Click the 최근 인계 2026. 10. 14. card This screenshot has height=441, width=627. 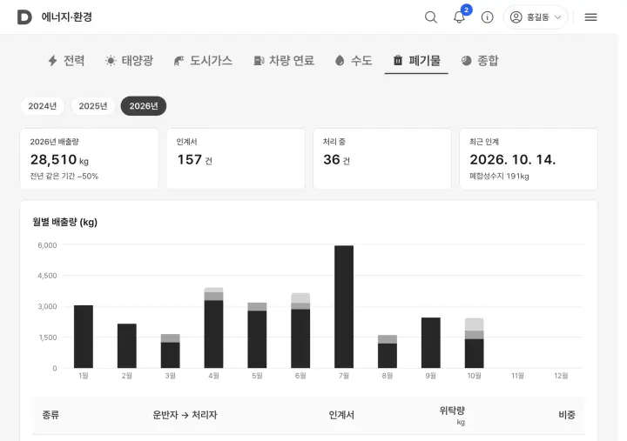[529, 158]
